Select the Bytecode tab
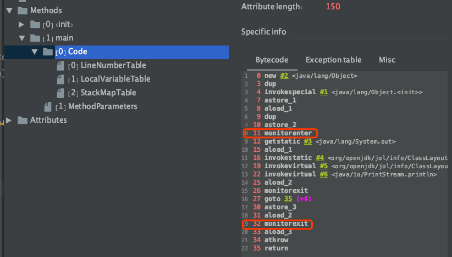The width and height of the screenshot is (452, 257). click(x=272, y=60)
